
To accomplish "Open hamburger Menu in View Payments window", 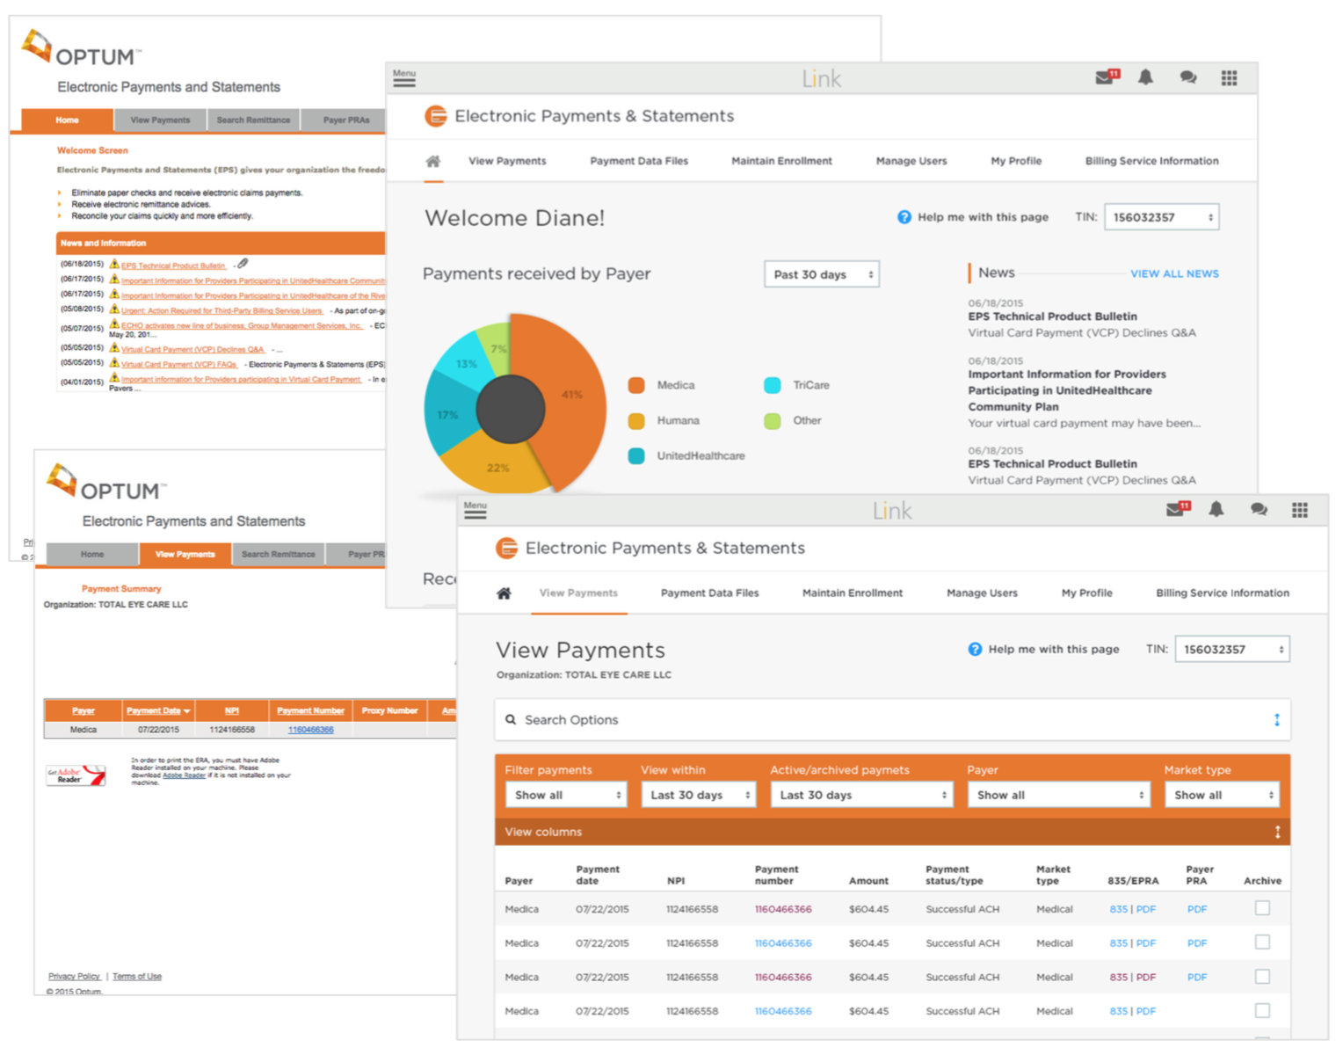I will [475, 511].
